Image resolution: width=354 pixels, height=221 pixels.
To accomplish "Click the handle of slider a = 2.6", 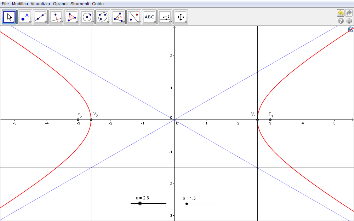I will [140, 203].
